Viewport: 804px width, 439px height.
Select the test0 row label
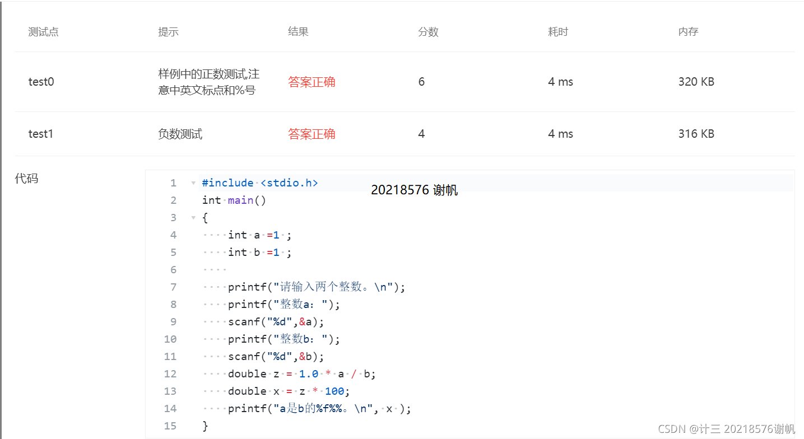coord(41,82)
